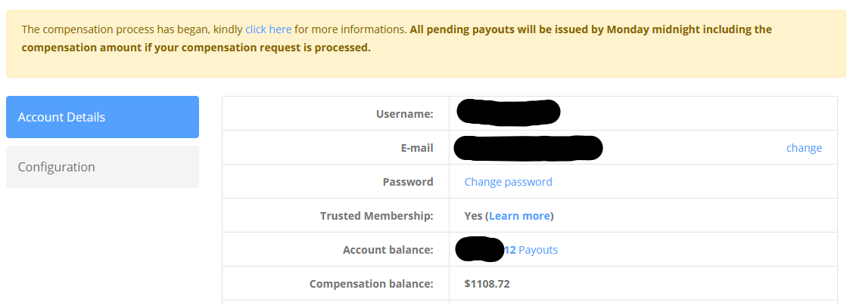Click the 'Compensation balance:' label
The width and height of the screenshot is (853, 305).
pyautogui.click(x=371, y=284)
